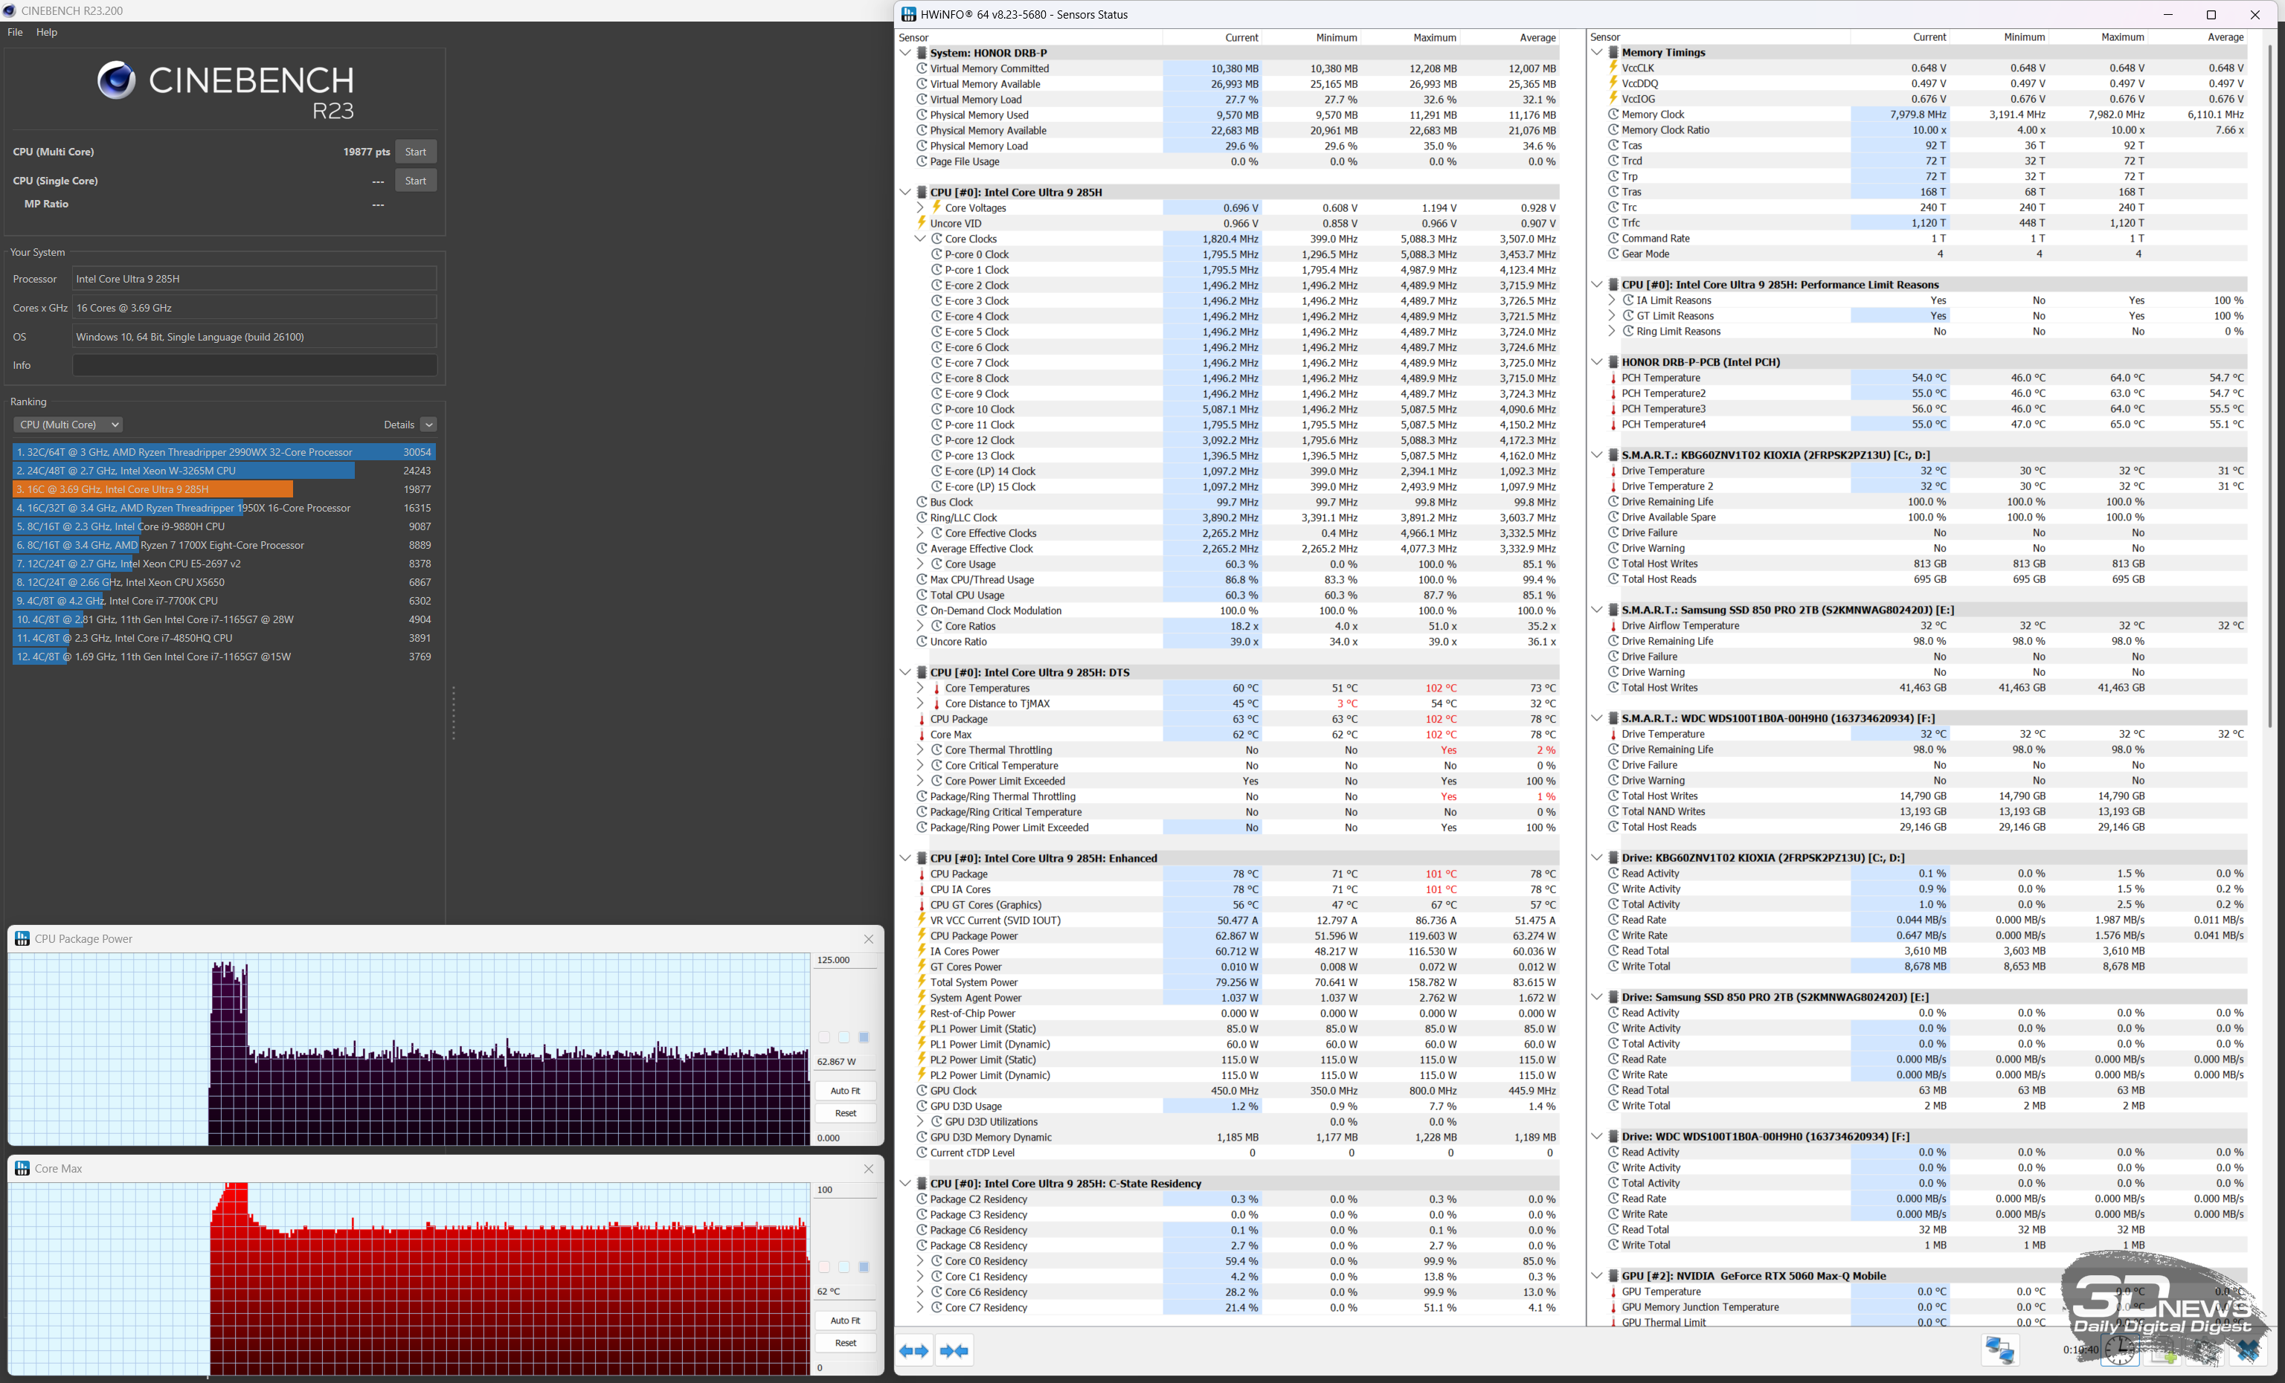Click the dropdown arrow next to Details

pyautogui.click(x=428, y=425)
